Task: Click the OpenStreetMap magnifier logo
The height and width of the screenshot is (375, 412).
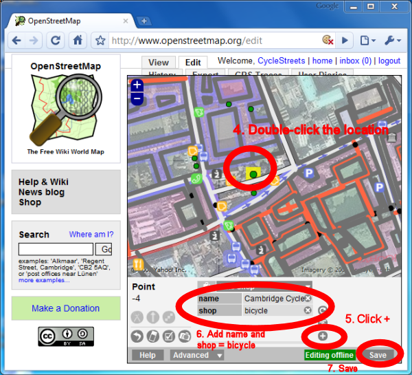Action: (x=66, y=109)
